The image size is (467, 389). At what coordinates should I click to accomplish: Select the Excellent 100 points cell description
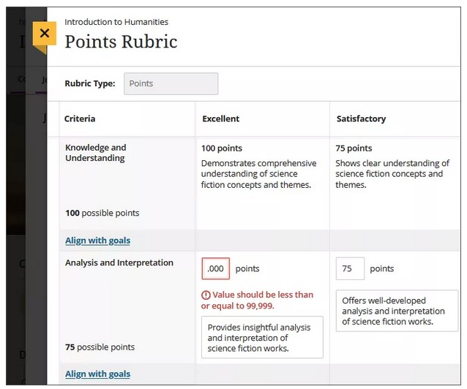(x=258, y=174)
